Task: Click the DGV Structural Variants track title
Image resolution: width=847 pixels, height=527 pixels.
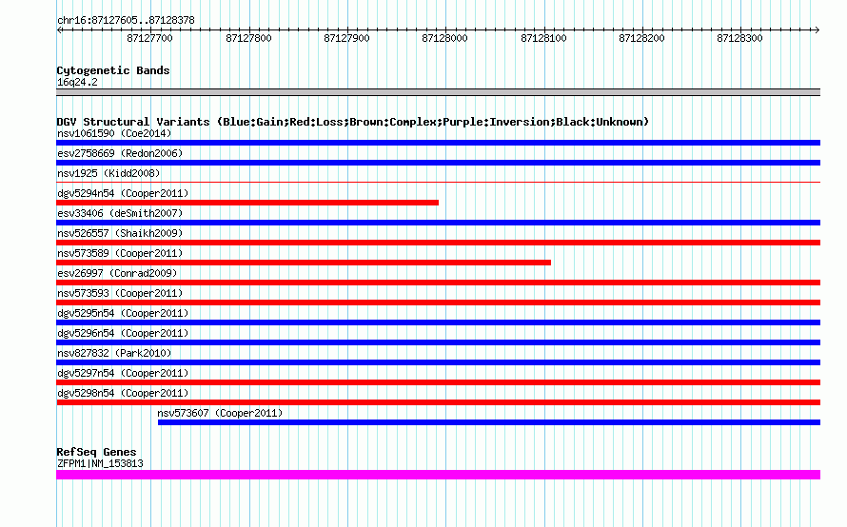Action: (353, 122)
